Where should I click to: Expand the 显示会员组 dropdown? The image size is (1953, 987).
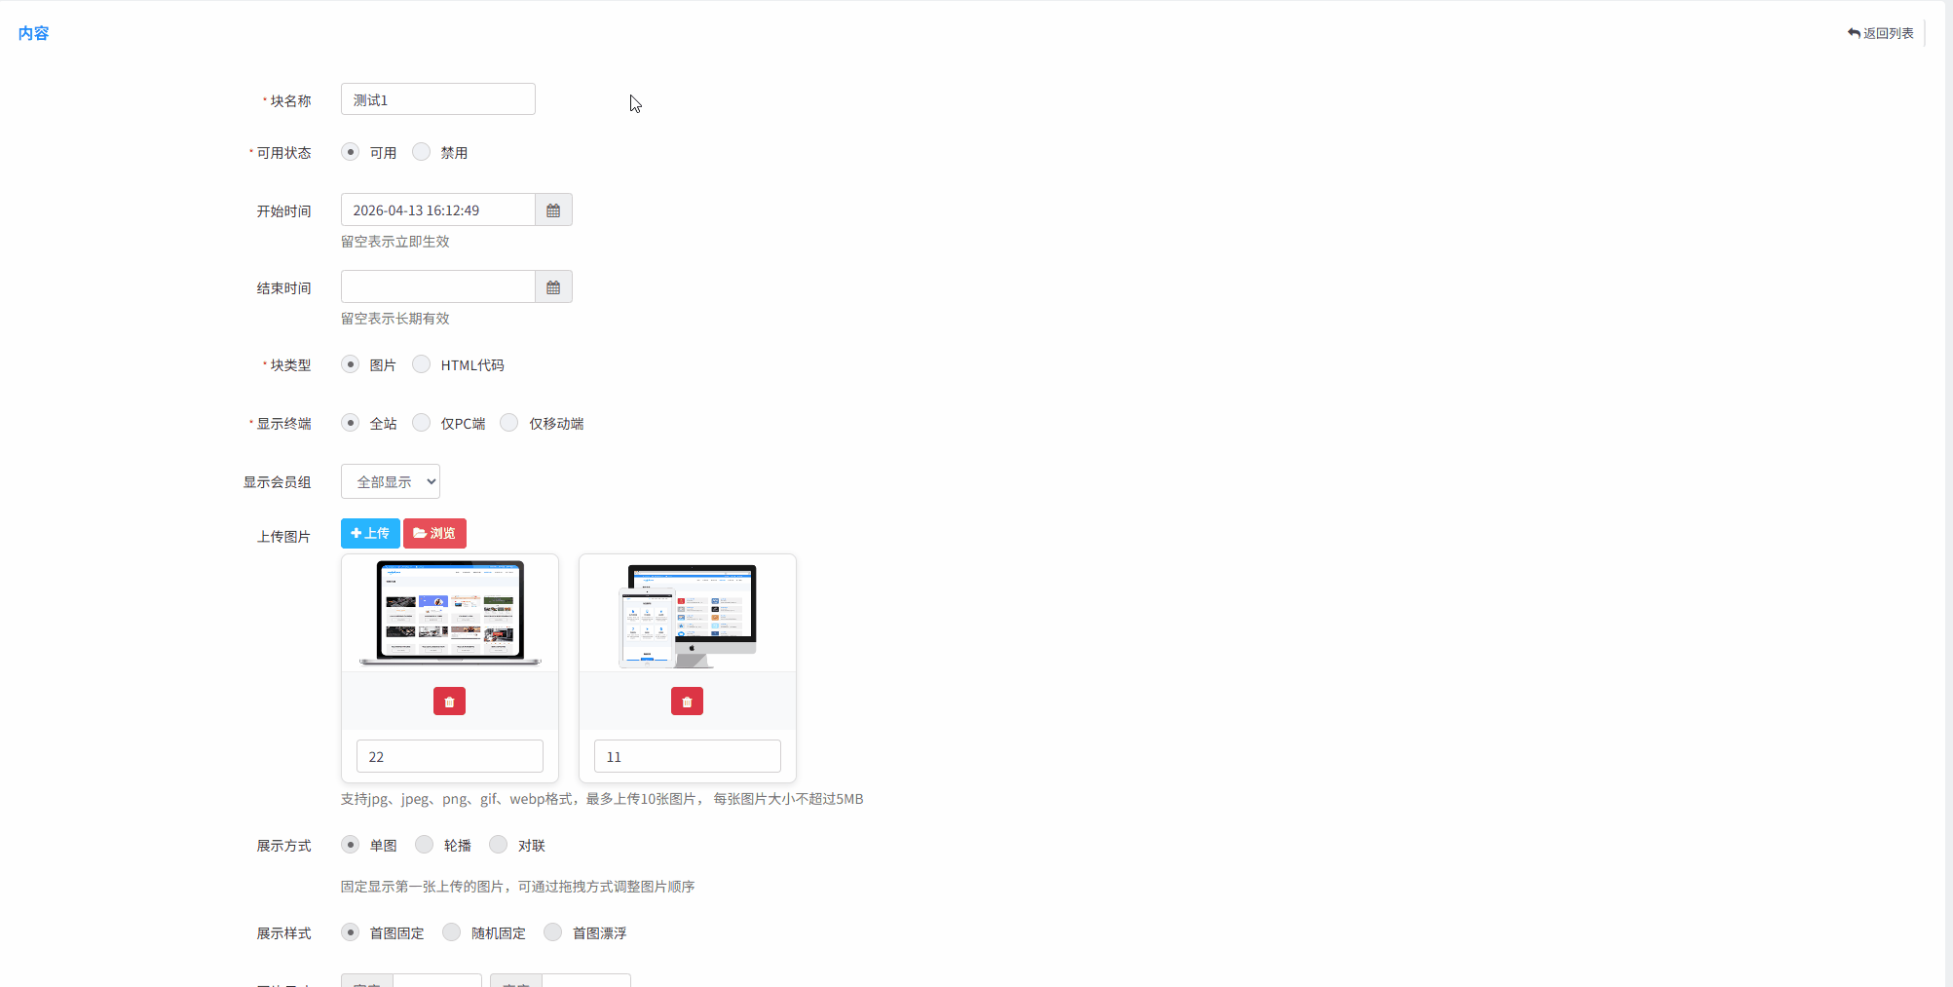click(391, 481)
